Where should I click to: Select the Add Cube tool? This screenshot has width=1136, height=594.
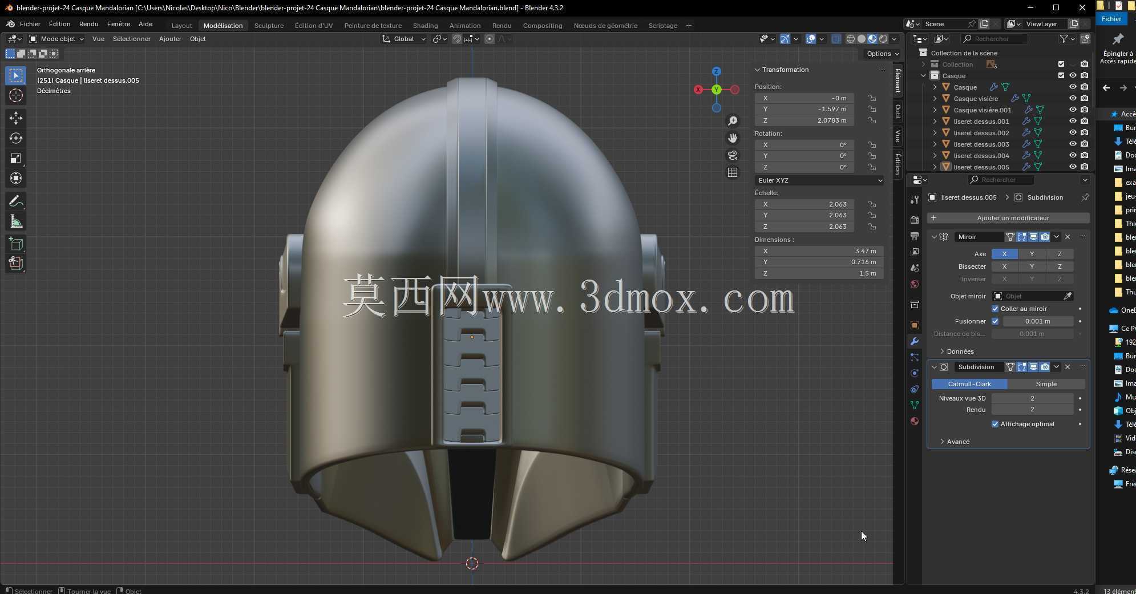[x=16, y=244]
